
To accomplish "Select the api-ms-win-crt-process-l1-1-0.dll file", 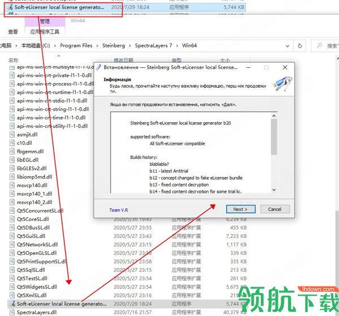I will [55, 84].
